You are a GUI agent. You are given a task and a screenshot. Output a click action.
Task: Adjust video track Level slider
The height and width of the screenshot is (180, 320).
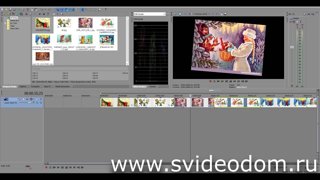[29, 103]
